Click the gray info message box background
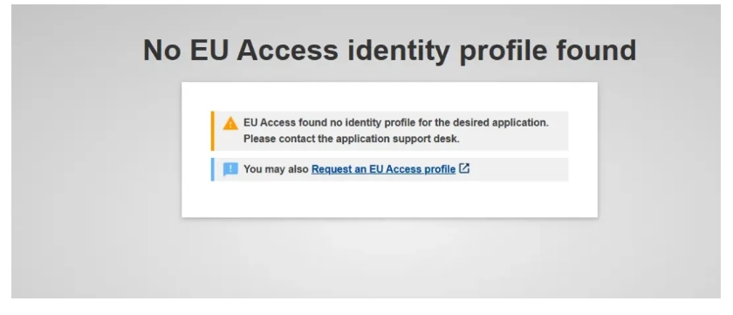The width and height of the screenshot is (733, 315). point(519,169)
